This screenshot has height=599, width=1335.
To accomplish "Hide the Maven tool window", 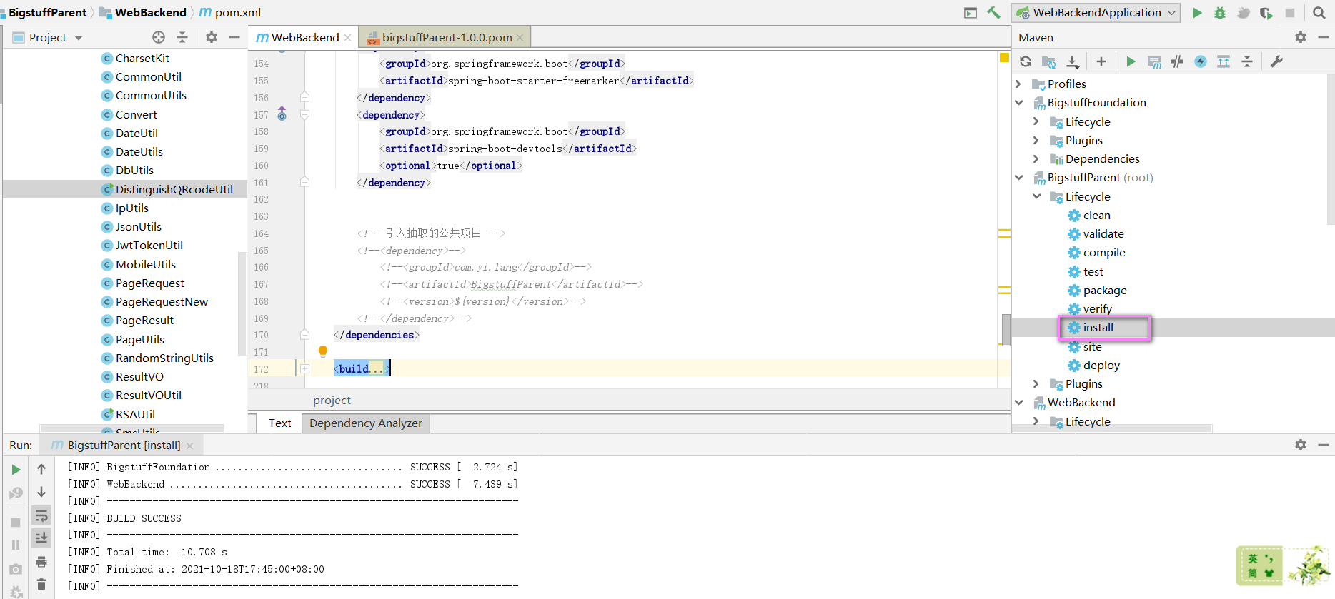I will click(x=1323, y=37).
